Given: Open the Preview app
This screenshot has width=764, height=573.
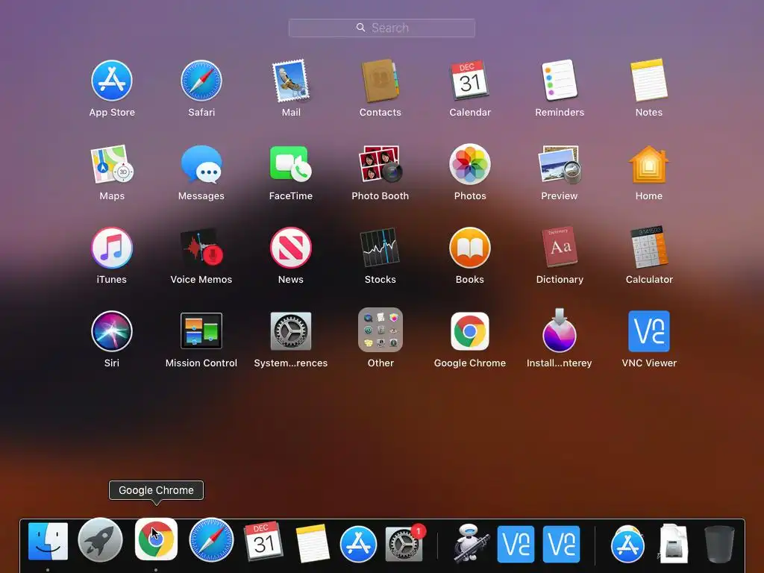Looking at the screenshot, I should click(x=560, y=165).
